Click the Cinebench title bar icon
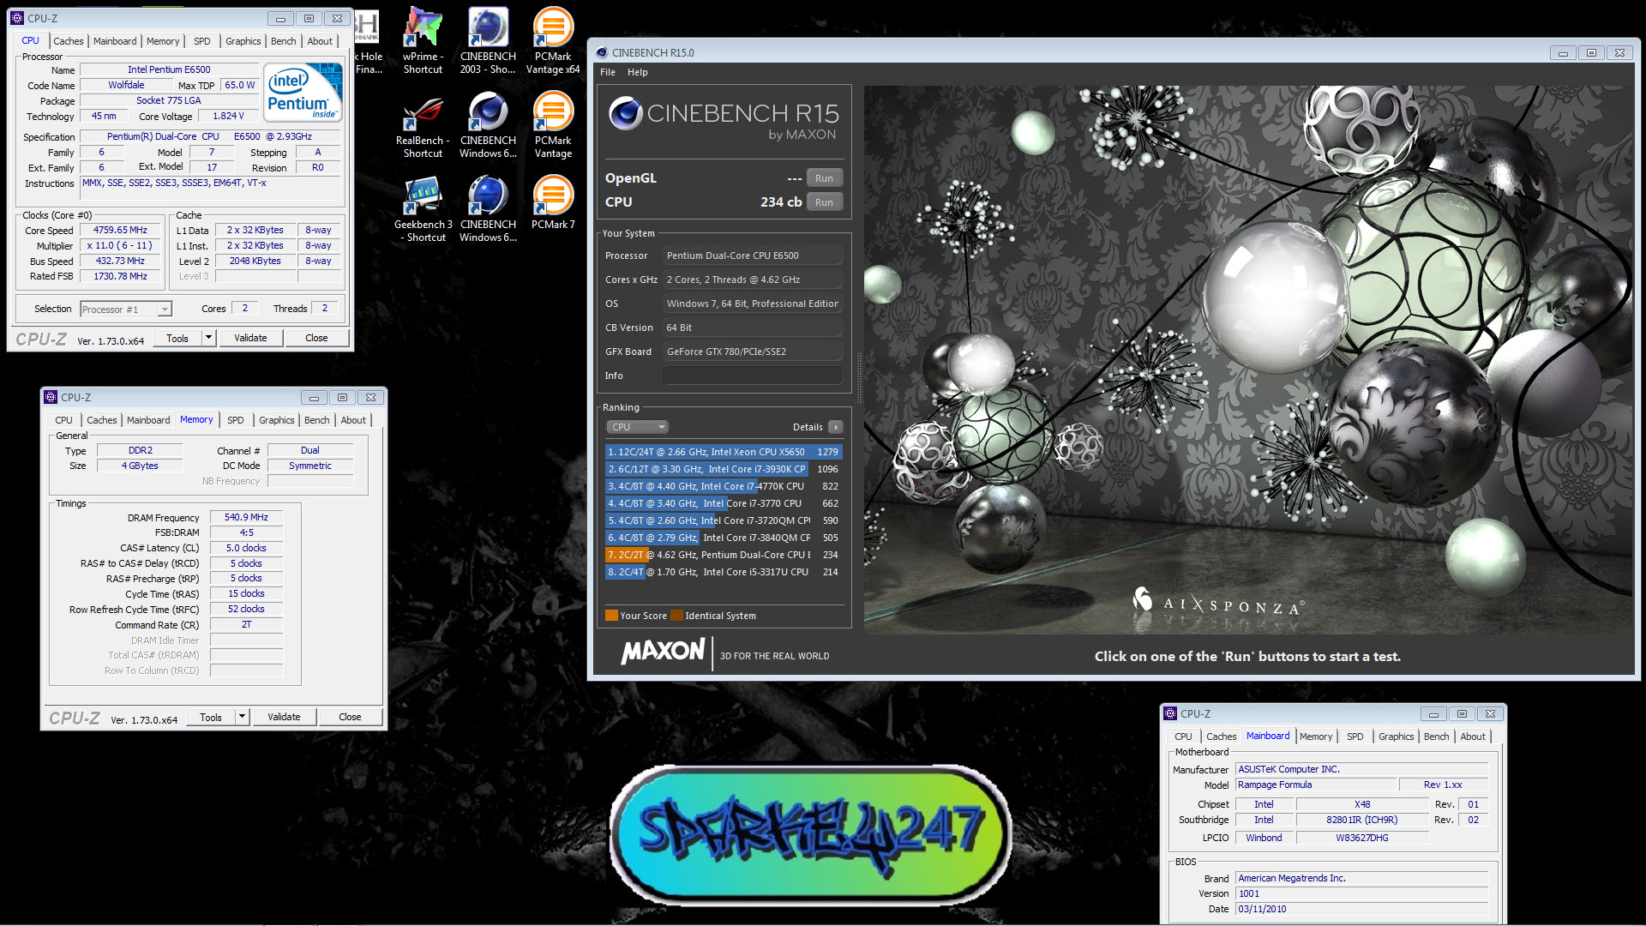 pos(602,52)
